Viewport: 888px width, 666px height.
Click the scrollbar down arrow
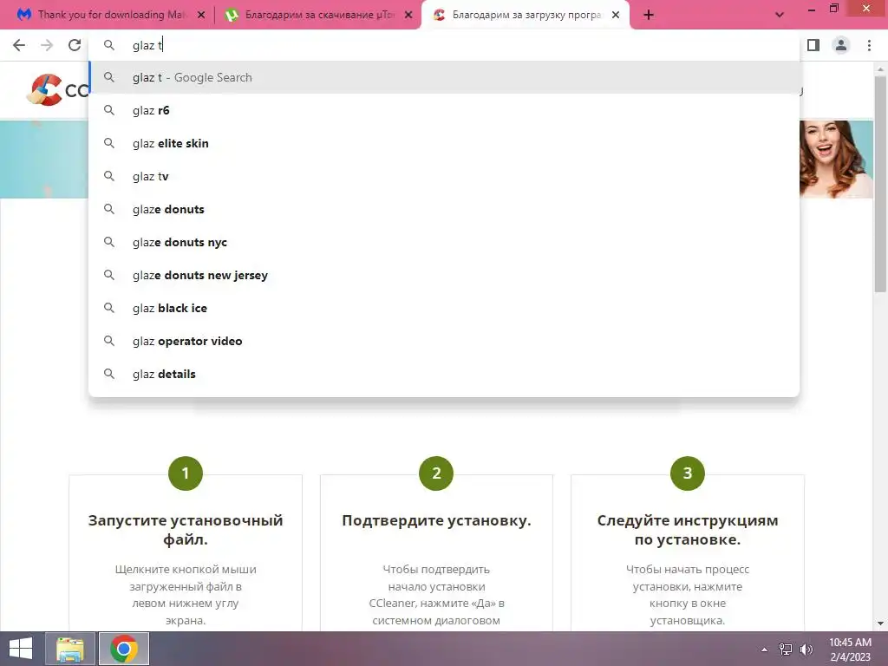tap(880, 624)
